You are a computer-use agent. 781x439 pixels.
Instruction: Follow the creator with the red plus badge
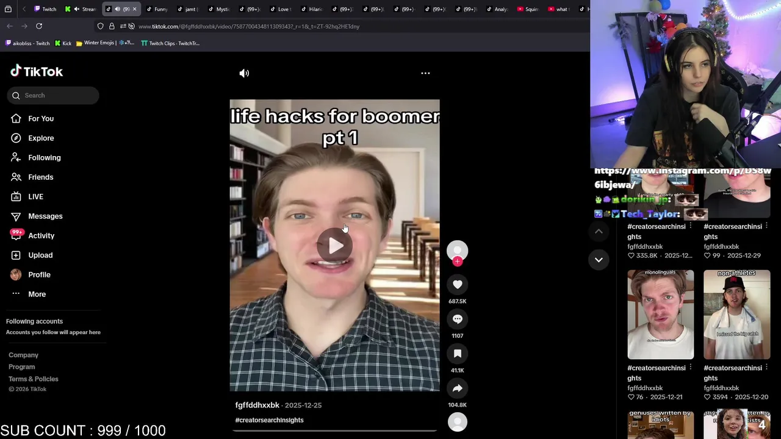click(458, 262)
